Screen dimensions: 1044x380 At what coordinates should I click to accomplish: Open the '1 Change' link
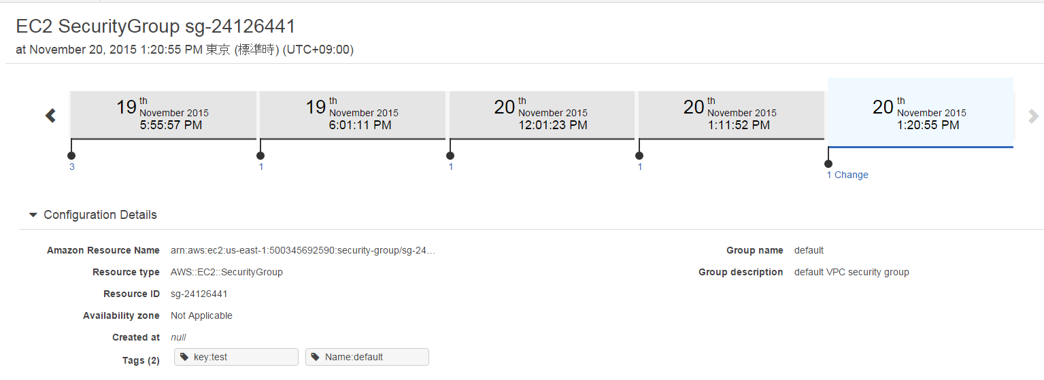[847, 175]
